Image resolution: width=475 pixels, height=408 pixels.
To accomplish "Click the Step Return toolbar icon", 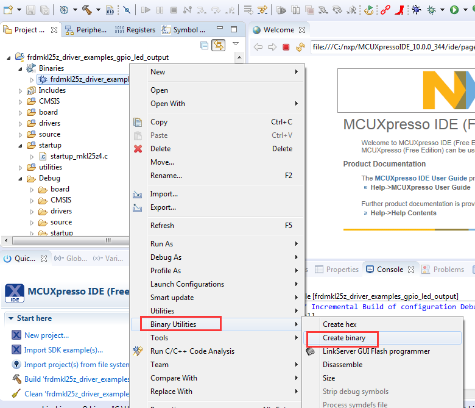I will click(230, 10).
